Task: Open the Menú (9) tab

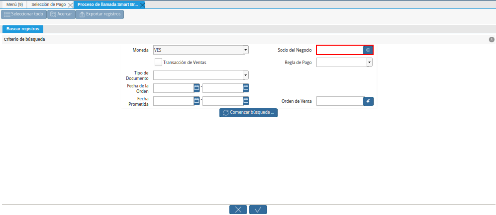Action: pos(14,5)
